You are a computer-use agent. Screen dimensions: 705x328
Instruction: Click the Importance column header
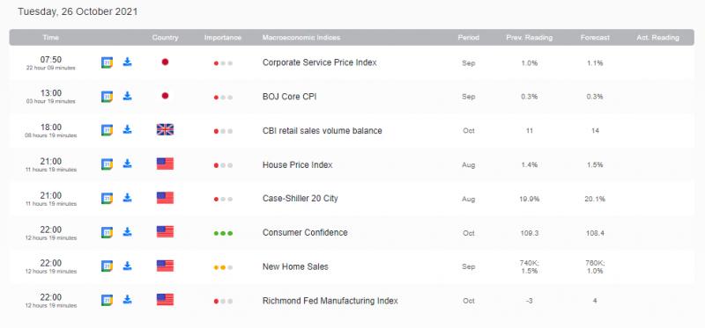point(223,38)
